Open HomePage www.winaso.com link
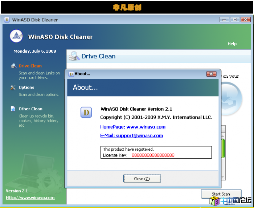The image size is (254, 208). point(133,127)
